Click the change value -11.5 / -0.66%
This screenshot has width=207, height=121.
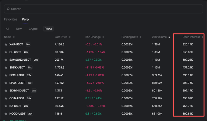pyautogui.click(x=95, y=67)
